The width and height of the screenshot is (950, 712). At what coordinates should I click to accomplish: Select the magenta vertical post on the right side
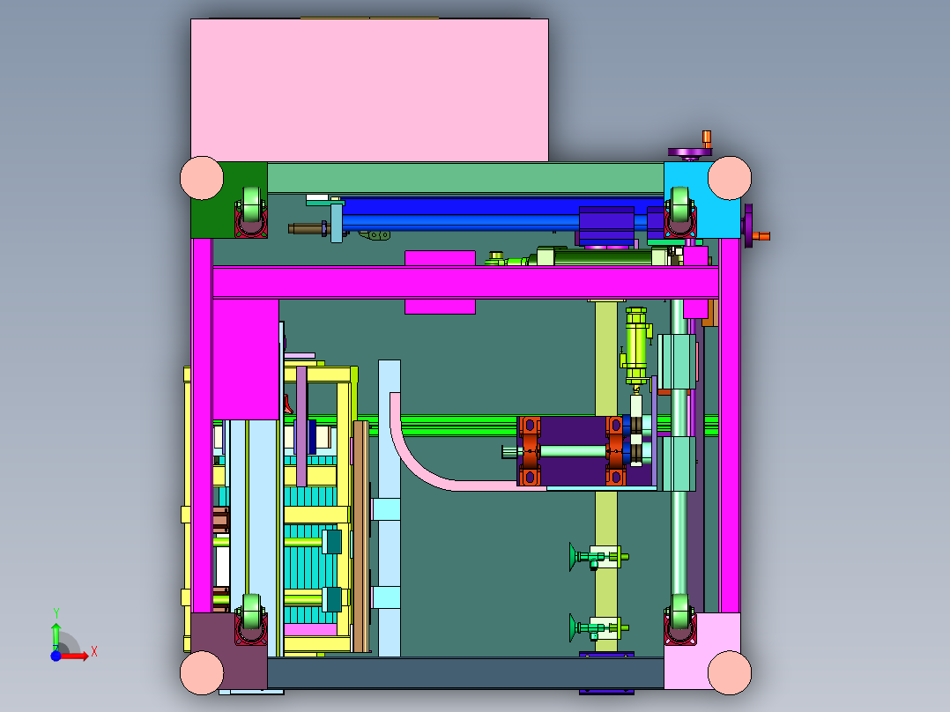pyautogui.click(x=730, y=424)
